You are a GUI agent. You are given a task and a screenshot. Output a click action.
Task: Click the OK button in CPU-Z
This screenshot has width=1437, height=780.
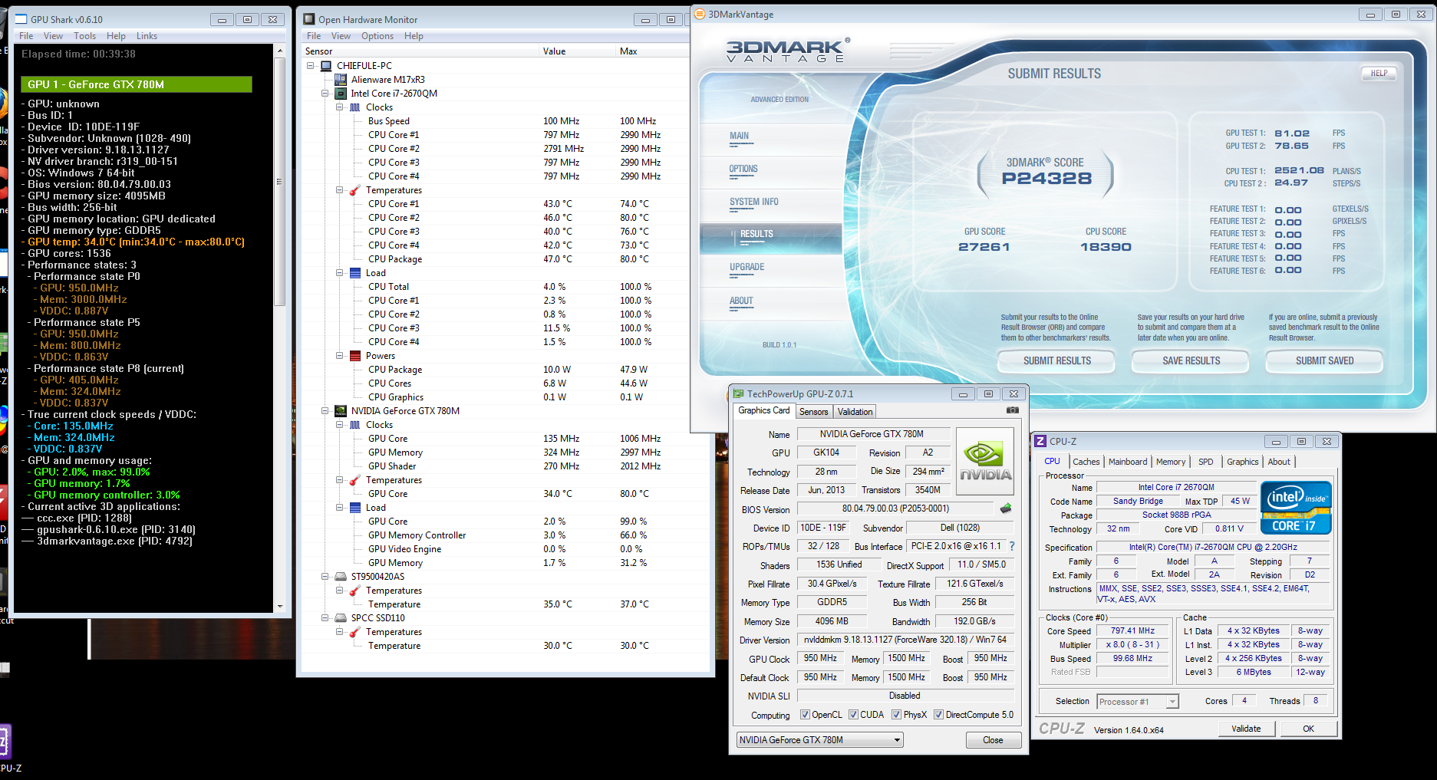pos(1308,729)
